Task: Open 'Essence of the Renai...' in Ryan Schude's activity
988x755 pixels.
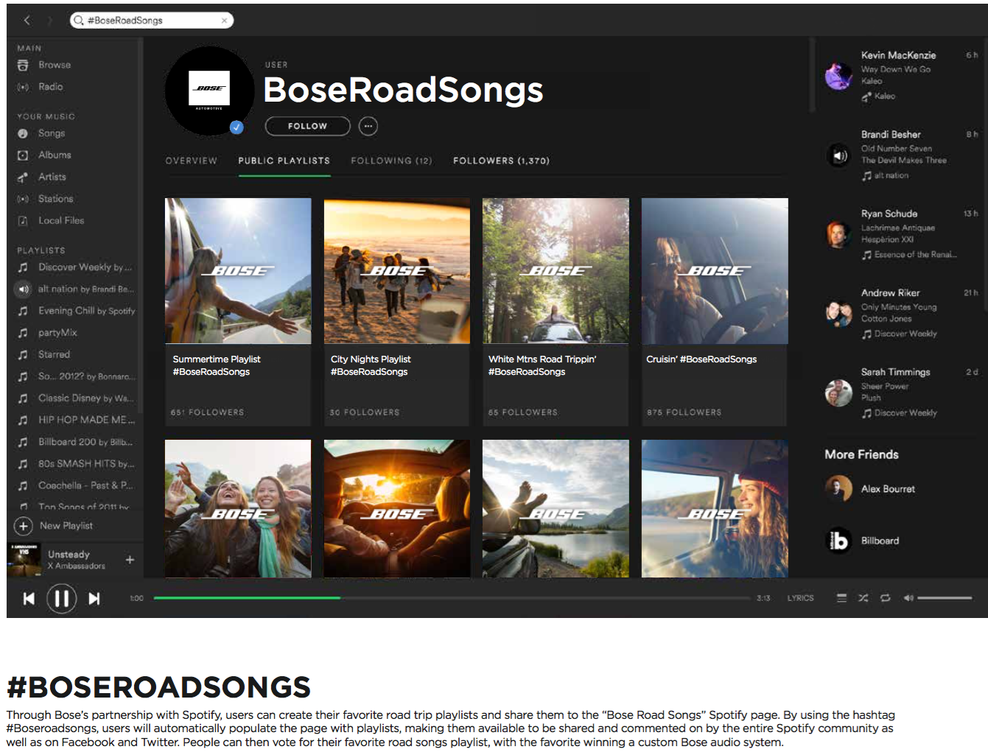Action: click(916, 255)
